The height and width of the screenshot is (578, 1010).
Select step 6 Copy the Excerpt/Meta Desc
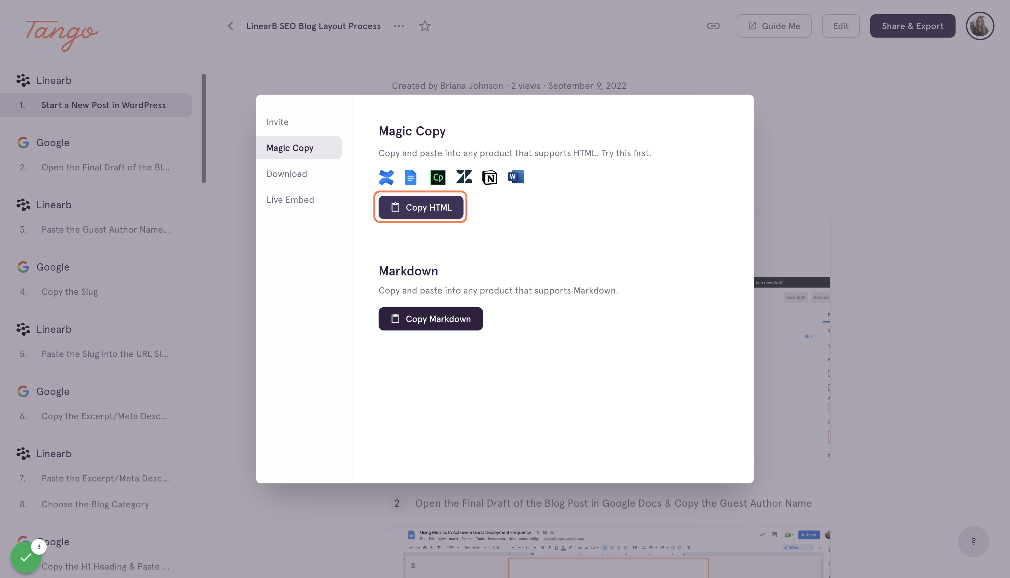tap(96, 416)
